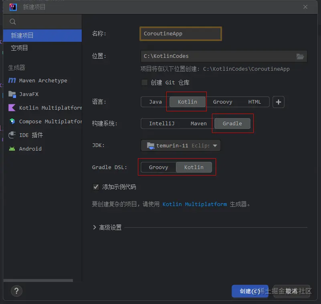Set Gradle DSL to Groovy
Screen dimensions: 321x304
pyautogui.click(x=158, y=167)
